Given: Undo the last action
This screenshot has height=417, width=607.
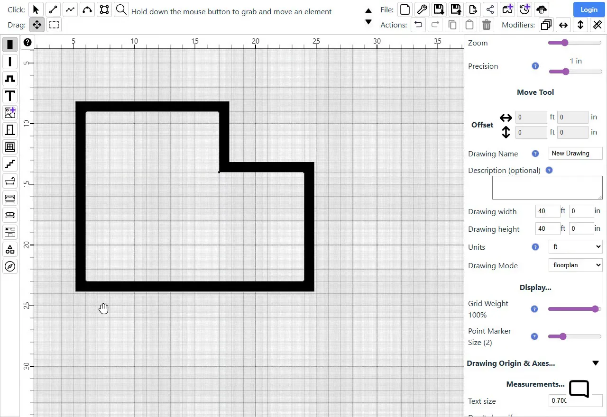Looking at the screenshot, I should pos(418,25).
